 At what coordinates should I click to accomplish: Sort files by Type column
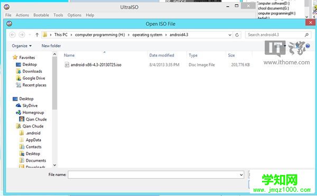point(193,55)
